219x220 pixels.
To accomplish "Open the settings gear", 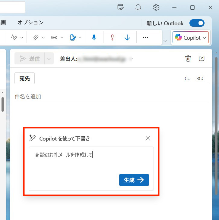I will coord(156,7).
